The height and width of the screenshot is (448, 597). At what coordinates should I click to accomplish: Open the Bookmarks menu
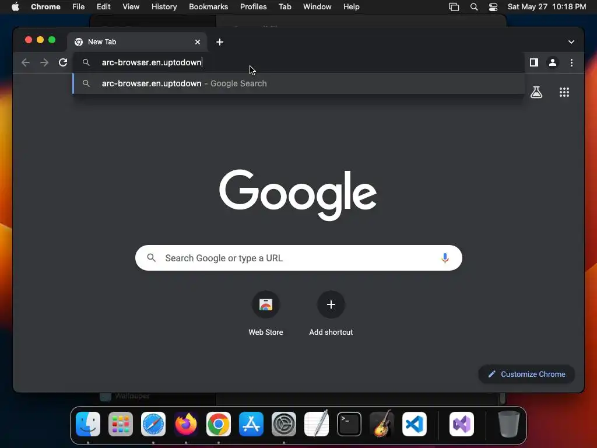(208, 7)
